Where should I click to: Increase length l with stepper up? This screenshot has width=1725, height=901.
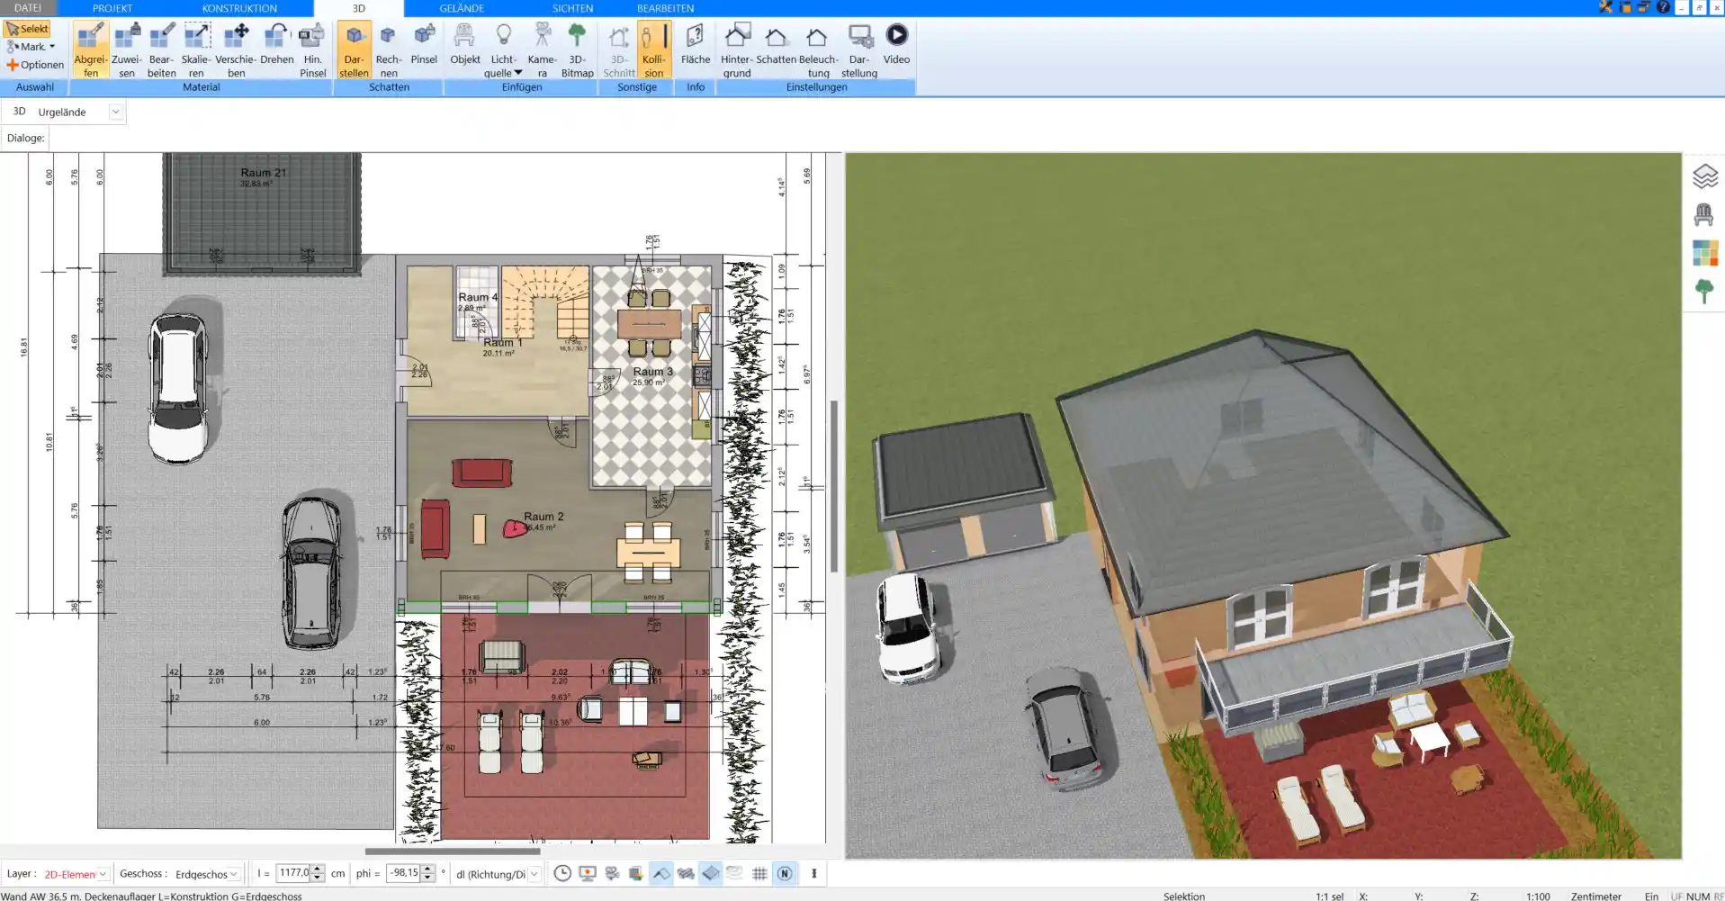tap(317, 869)
